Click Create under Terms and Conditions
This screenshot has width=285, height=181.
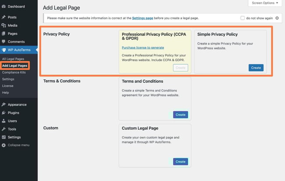pyautogui.click(x=181, y=115)
